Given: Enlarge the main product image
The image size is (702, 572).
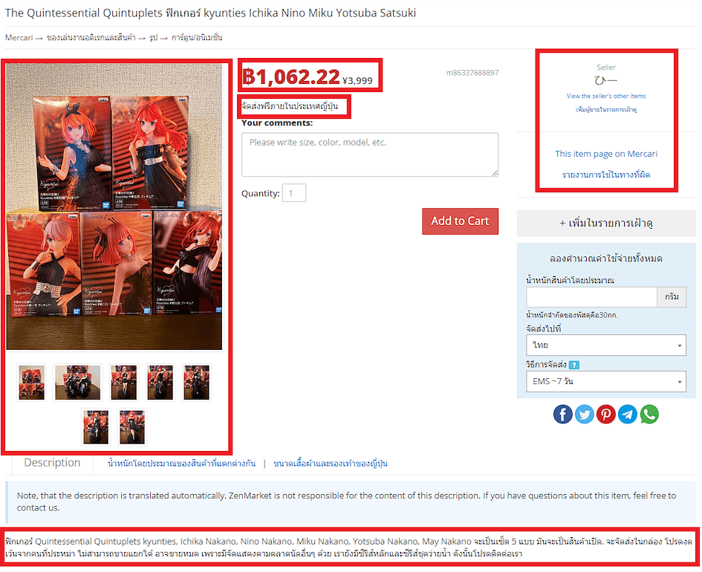Looking at the screenshot, I should pos(114,206).
